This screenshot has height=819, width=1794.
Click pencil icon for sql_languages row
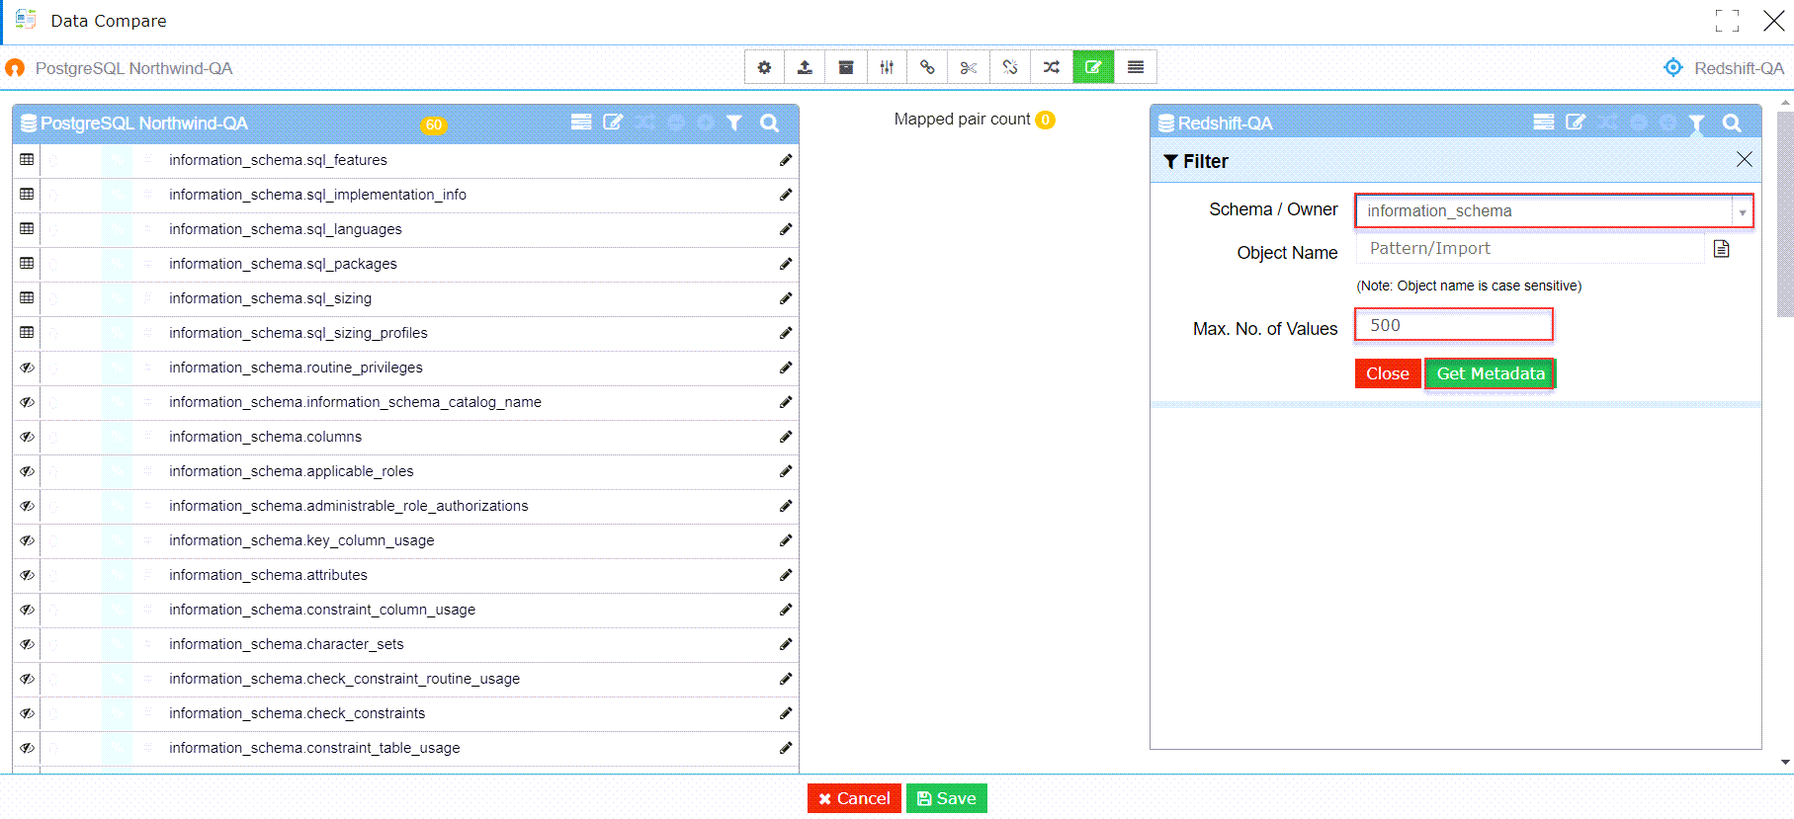click(786, 229)
